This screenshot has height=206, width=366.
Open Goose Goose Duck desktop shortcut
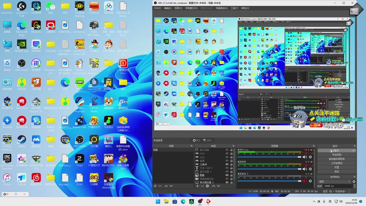point(80,66)
